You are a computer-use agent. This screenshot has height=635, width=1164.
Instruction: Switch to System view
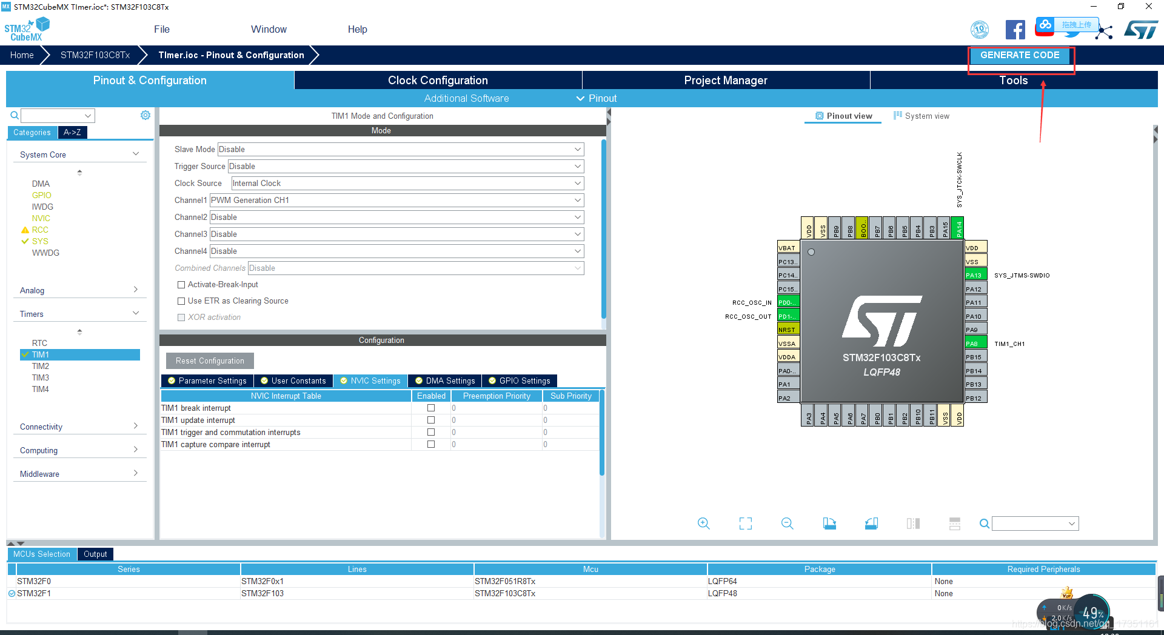(921, 116)
